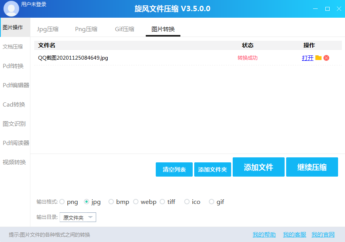Image resolution: width=345 pixels, height=242 pixels.
Task: Choose ico output format
Action: tap(187, 201)
